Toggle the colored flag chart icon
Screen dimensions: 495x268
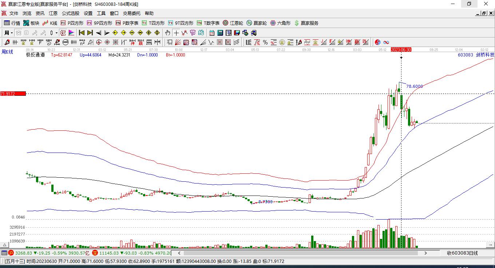point(71,33)
